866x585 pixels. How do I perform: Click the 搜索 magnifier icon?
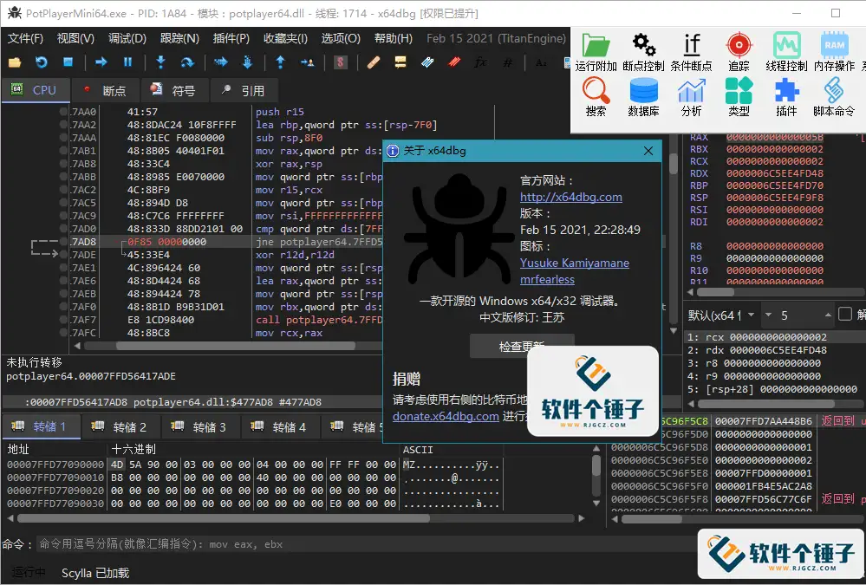click(596, 91)
